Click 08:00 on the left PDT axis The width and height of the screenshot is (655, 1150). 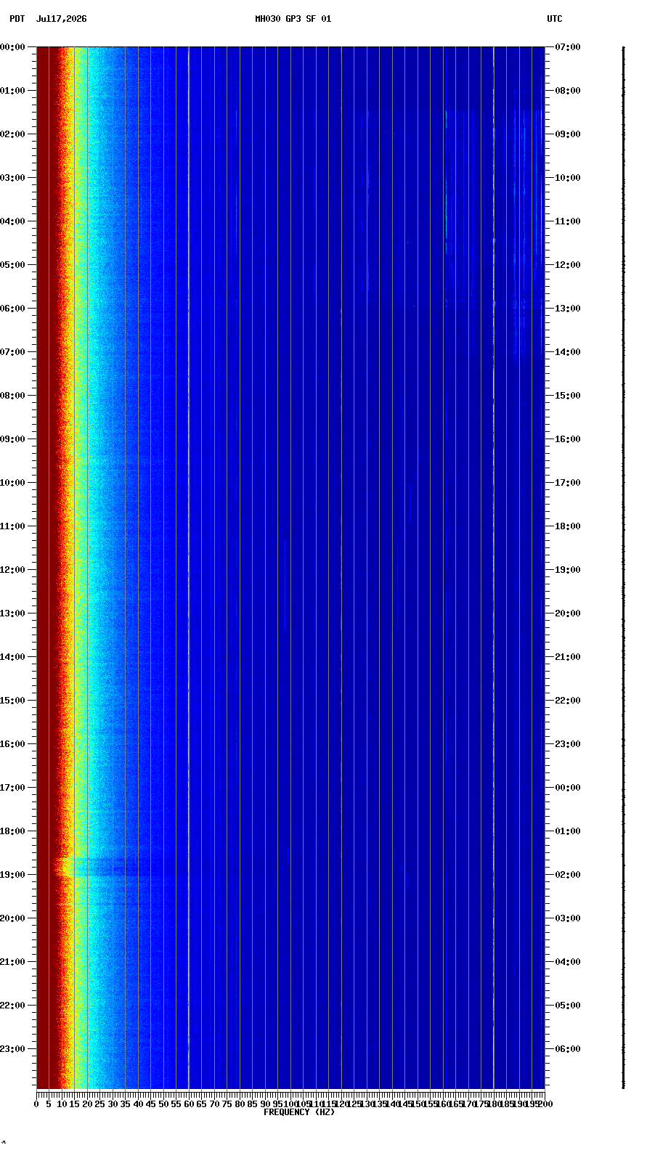pyautogui.click(x=12, y=396)
